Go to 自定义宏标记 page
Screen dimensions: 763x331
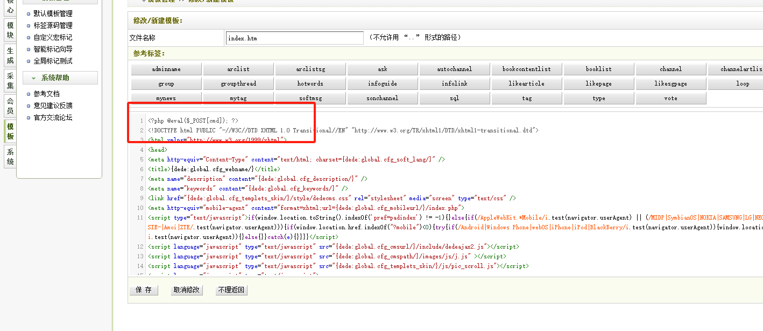coord(53,37)
